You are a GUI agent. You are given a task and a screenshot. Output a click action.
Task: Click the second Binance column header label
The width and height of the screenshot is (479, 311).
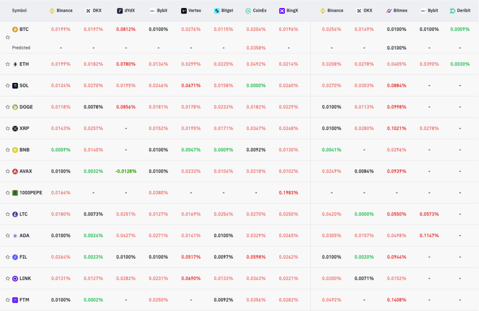pos(335,11)
